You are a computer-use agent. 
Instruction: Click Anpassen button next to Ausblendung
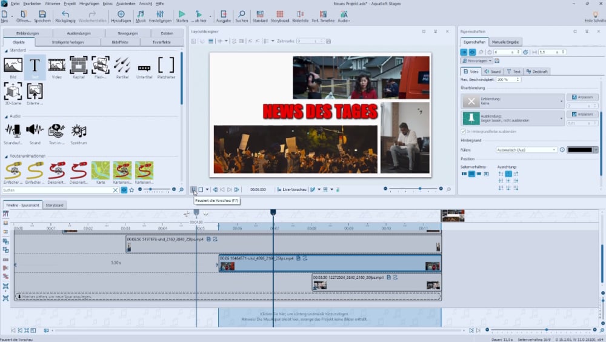pos(582,114)
